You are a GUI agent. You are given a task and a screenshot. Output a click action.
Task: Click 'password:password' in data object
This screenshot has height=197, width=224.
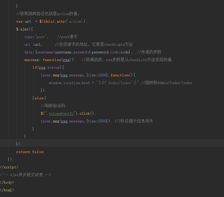[x=91, y=52]
